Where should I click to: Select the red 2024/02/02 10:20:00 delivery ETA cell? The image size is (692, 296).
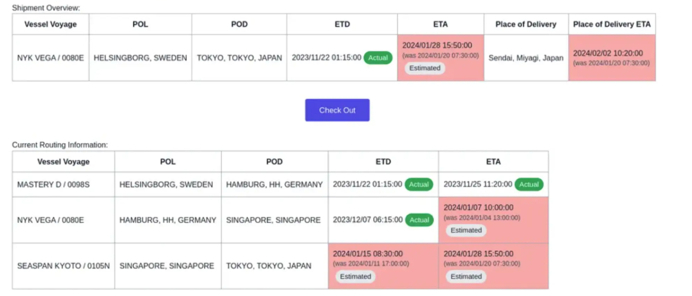pyautogui.click(x=612, y=58)
